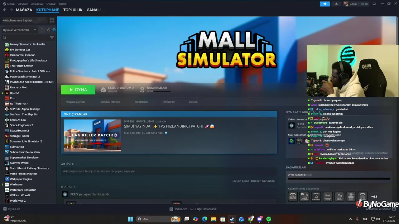Go forward with the right arrow
The image size is (399, 224).
12,10
